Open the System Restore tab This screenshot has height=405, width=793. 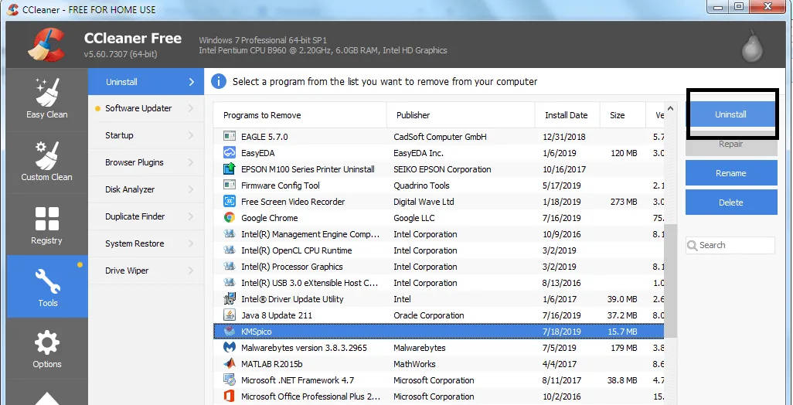click(x=146, y=243)
